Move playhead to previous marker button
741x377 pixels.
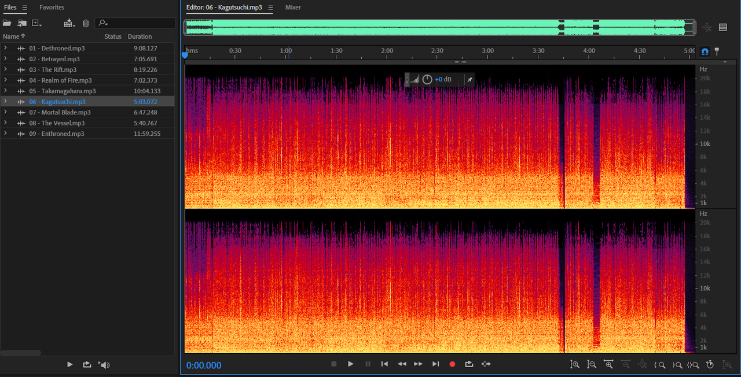(x=384, y=364)
